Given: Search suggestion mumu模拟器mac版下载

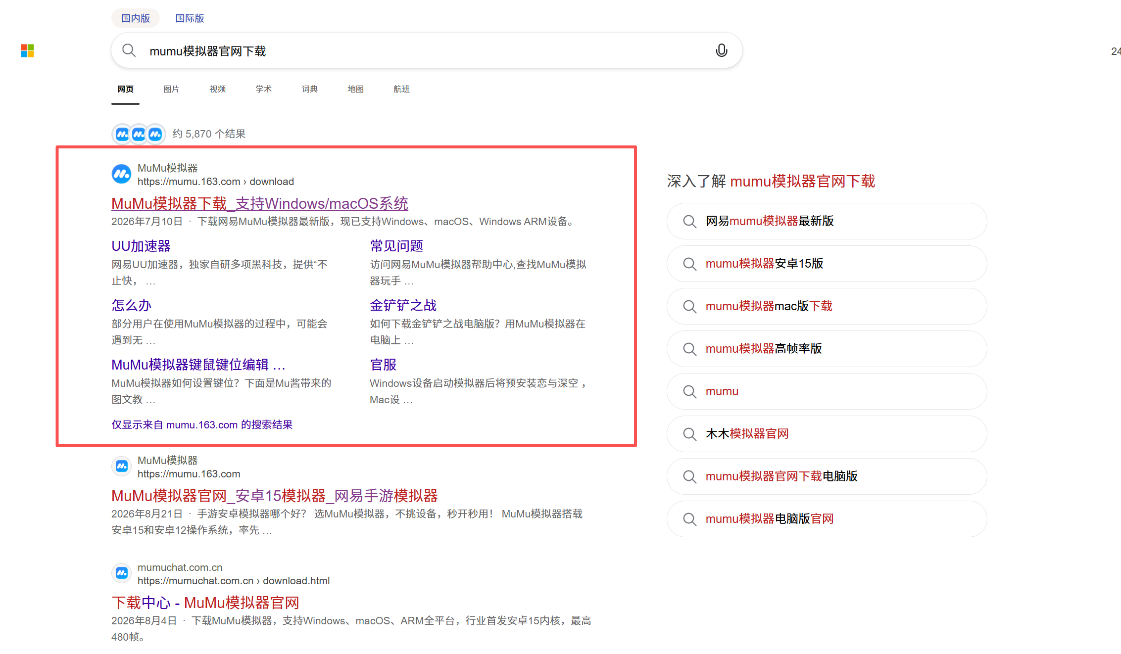Looking at the screenshot, I should coord(827,306).
